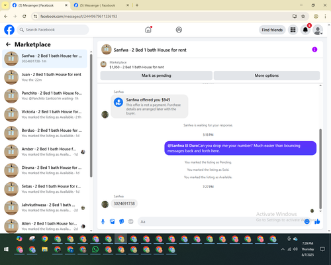Click the chat messages scrollbar

click(320, 169)
